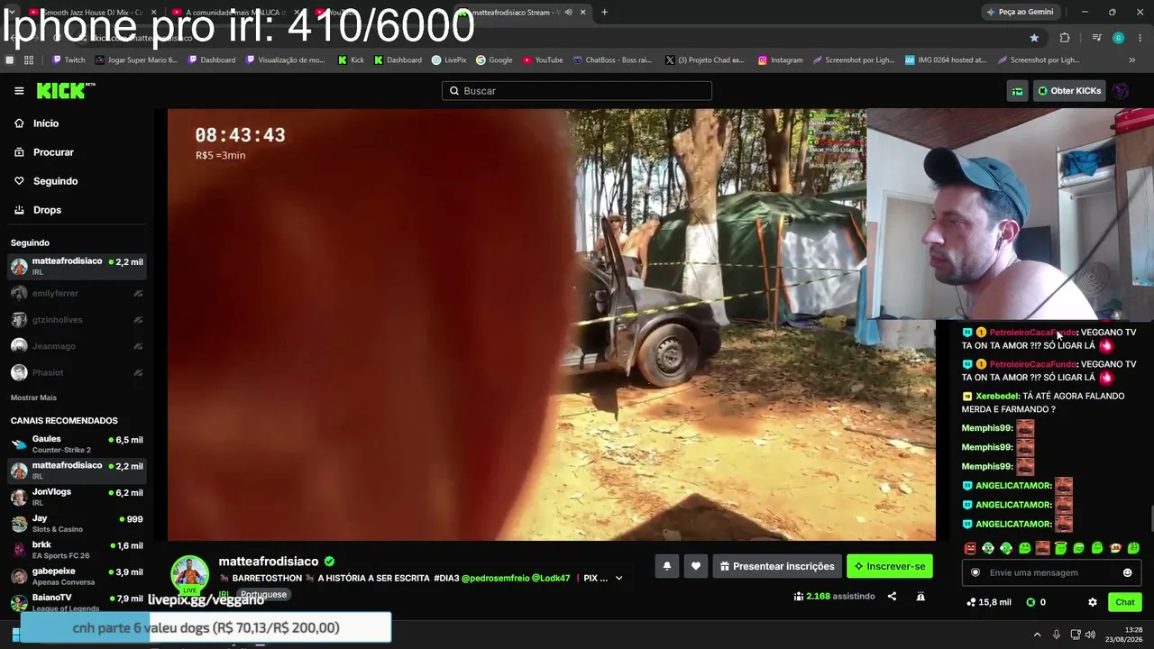Open recommended channel brkk
1154x649 pixels.
tap(77, 550)
